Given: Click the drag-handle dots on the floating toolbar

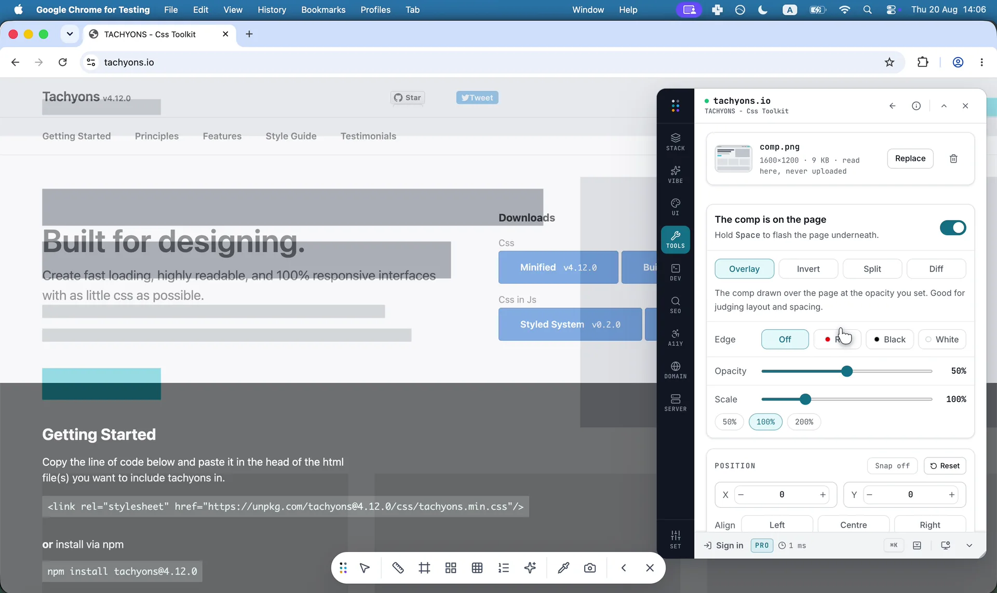Looking at the screenshot, I should 343,568.
